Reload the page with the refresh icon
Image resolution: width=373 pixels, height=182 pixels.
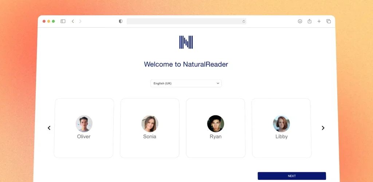click(244, 21)
